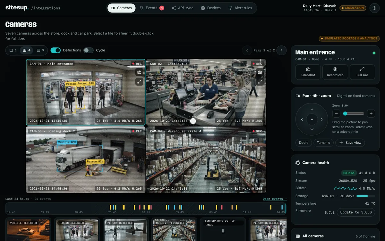Go to the Alert rules tab

pos(240,8)
